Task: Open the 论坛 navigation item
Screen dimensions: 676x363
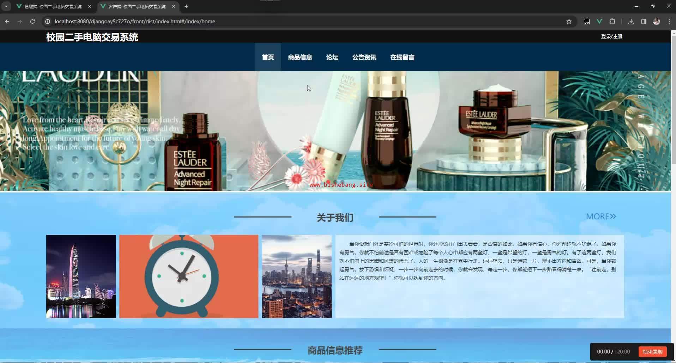Action: [332, 57]
